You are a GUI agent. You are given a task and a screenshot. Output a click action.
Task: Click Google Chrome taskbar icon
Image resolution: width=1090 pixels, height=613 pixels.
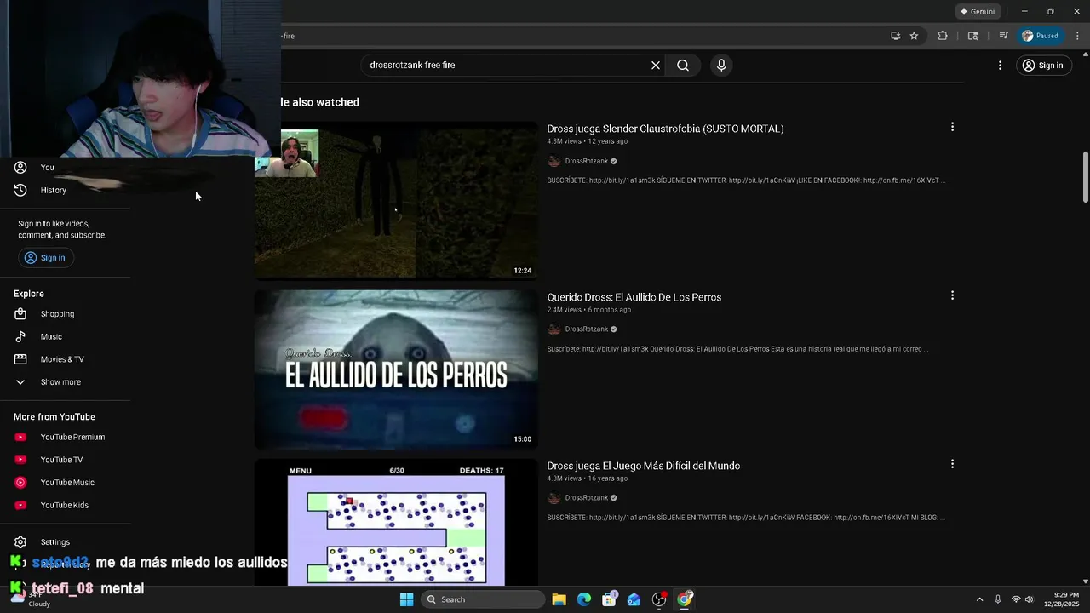tap(685, 599)
